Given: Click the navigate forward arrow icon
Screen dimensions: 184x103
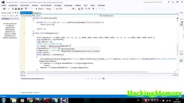Looking at the screenshot, I should point(9,9).
